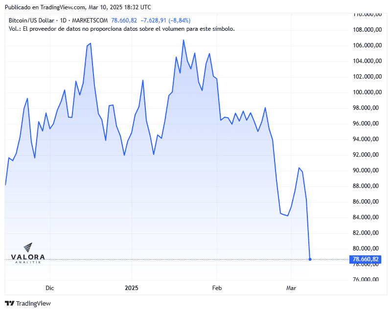Click the 88.000,00 price axis label
The image size is (392, 312).
tap(366, 186)
